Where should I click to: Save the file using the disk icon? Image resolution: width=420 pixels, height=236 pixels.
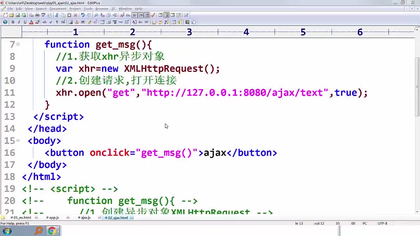(18, 15)
